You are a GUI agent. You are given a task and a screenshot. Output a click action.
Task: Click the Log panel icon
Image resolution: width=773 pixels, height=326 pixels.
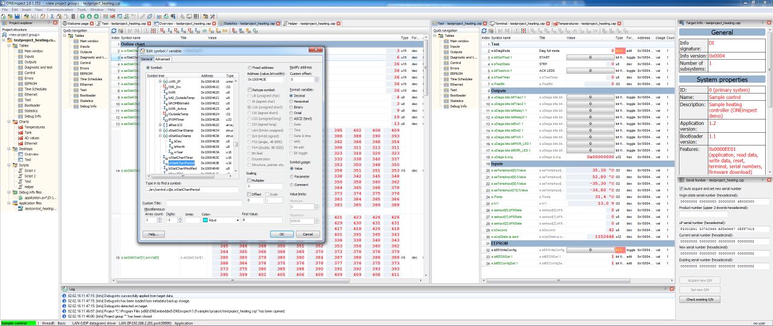tap(65, 289)
